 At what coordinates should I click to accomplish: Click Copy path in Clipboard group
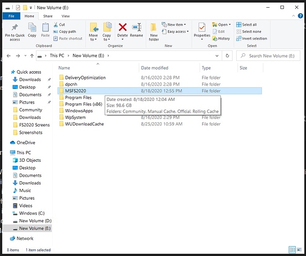click(x=65, y=32)
